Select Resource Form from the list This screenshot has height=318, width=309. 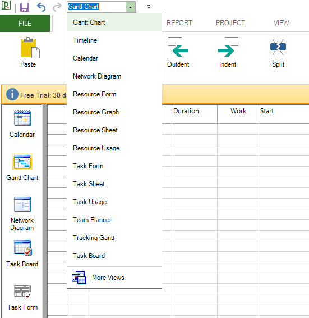point(114,94)
